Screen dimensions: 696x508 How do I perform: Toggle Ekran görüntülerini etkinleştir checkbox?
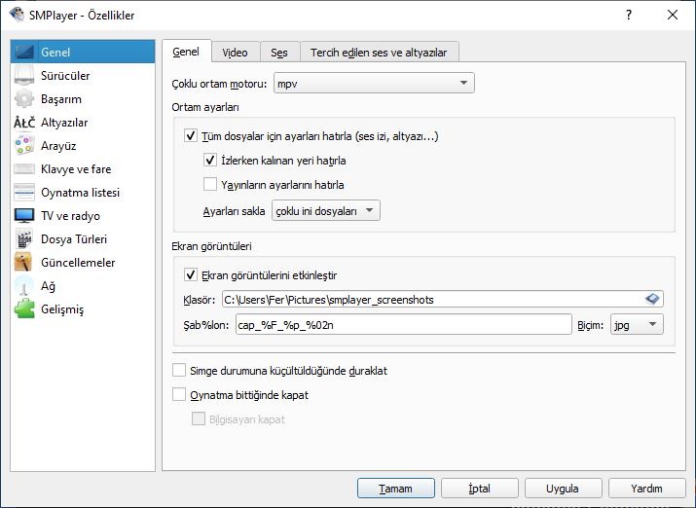[x=191, y=275]
